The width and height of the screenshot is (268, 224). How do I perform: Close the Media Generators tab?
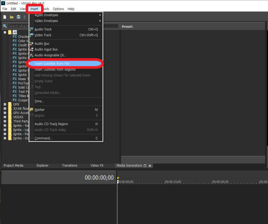pos(150,166)
